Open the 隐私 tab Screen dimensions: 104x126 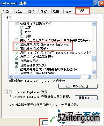click(32, 11)
